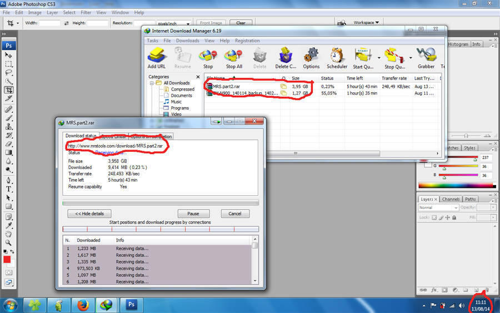Image resolution: width=500 pixels, height=313 pixels.
Task: Open the Workspace dropdown
Action: pos(366,23)
